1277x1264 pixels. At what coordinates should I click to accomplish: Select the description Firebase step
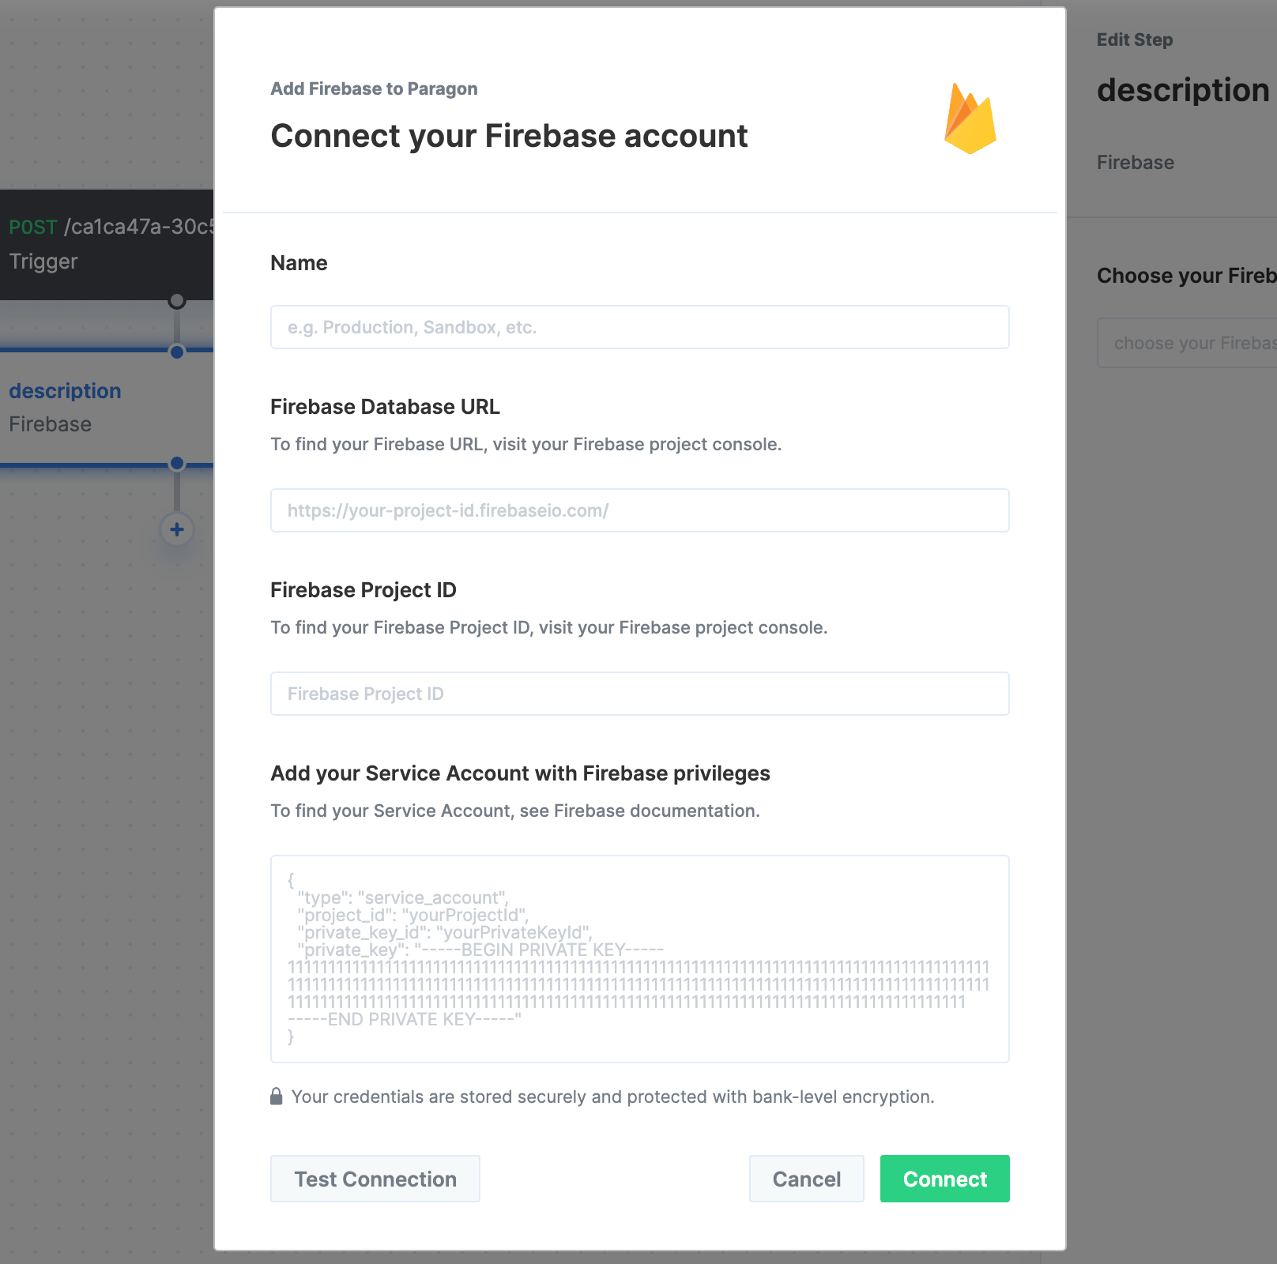pyautogui.click(x=107, y=408)
